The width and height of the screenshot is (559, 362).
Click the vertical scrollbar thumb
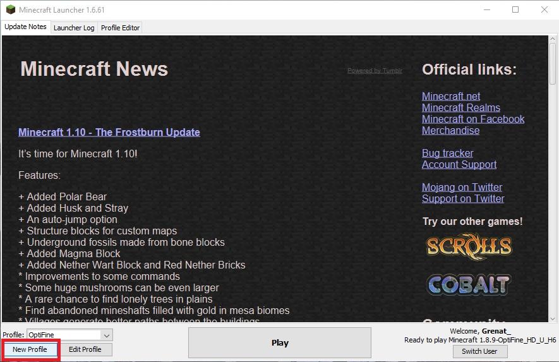(553, 63)
